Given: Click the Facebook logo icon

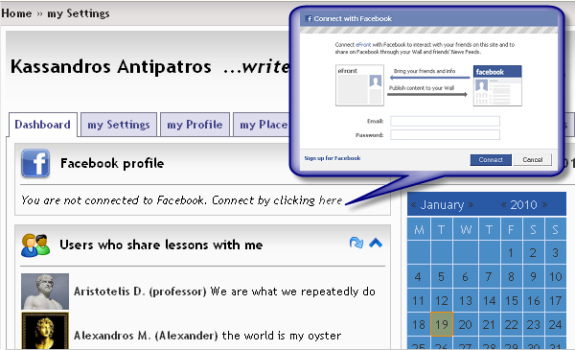Looking at the screenshot, I should (35, 163).
